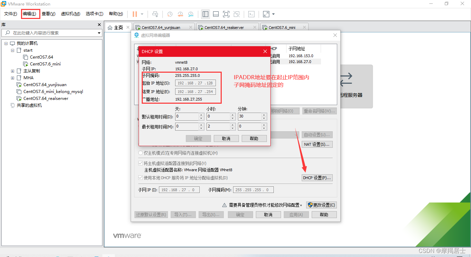This screenshot has width=471, height=257.
Task: Click the globe icon in 虚拟网络编辑器 title
Action: [x=137, y=35]
